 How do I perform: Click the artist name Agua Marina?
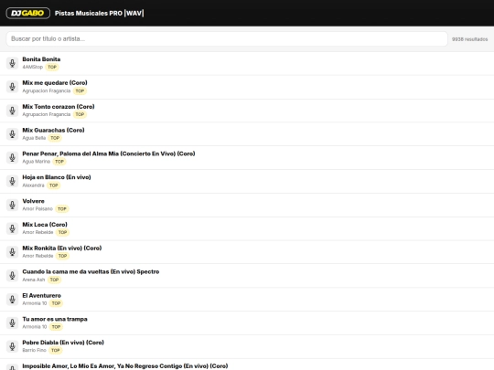(37, 162)
